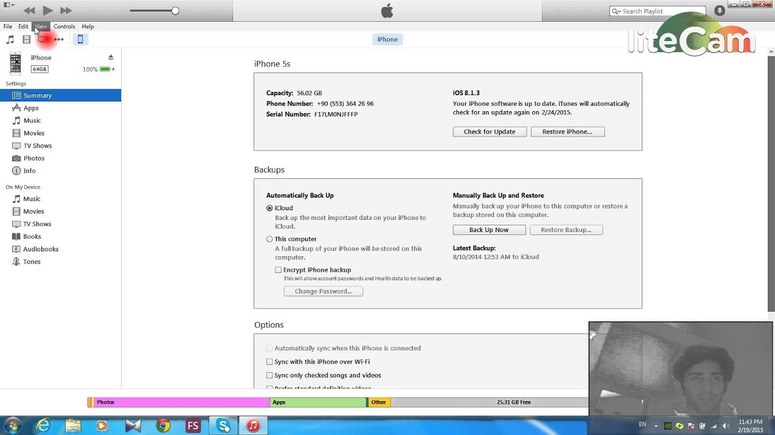Click the Search Playlist field
The height and width of the screenshot is (435, 775).
(658, 11)
